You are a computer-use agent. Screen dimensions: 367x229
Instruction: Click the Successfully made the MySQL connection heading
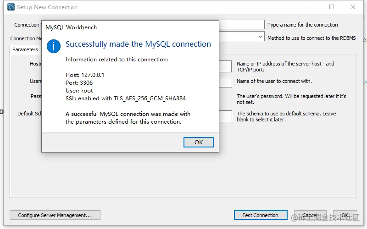(x=138, y=44)
